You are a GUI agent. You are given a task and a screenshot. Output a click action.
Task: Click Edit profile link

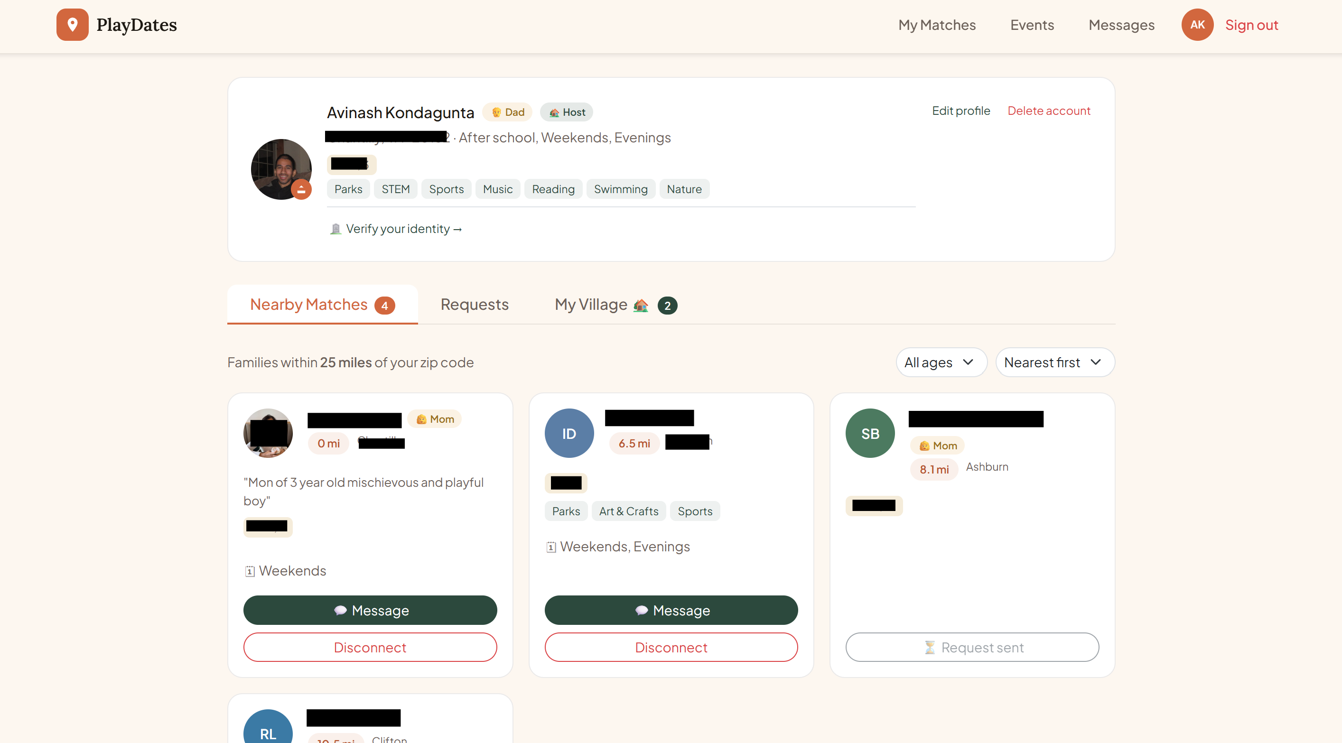coord(960,111)
